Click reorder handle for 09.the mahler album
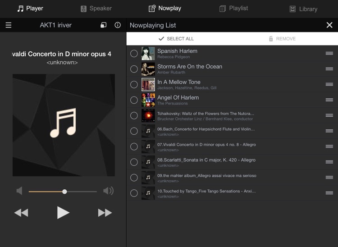This screenshot has height=247, width=338. (x=329, y=178)
